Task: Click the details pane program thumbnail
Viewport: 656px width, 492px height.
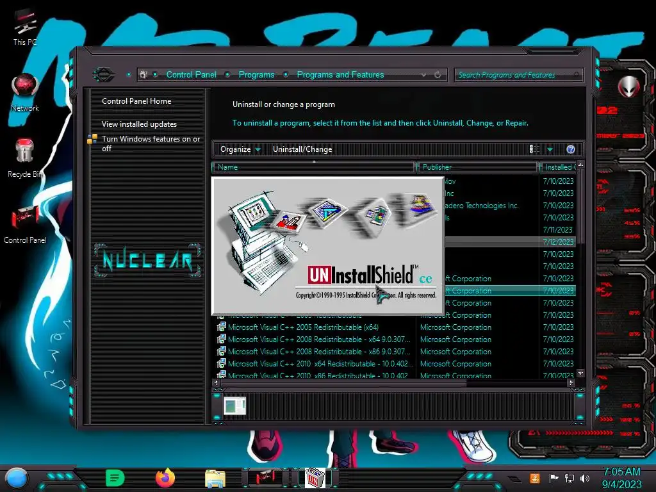Action: 234,406
